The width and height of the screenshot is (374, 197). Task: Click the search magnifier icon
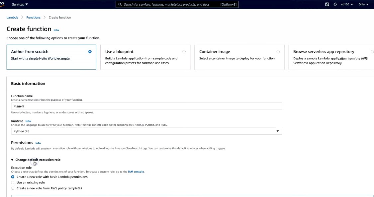[120, 4]
